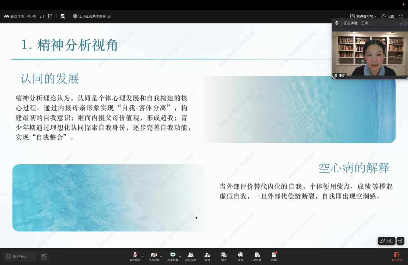Open the 设置 settings menu
The width and height of the screenshot is (408, 265).
pos(388,16)
